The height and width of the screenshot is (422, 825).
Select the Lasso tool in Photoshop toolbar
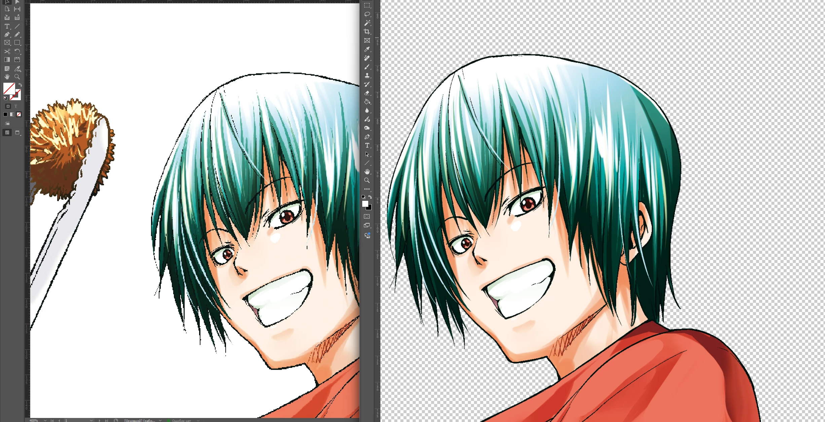coord(367,14)
